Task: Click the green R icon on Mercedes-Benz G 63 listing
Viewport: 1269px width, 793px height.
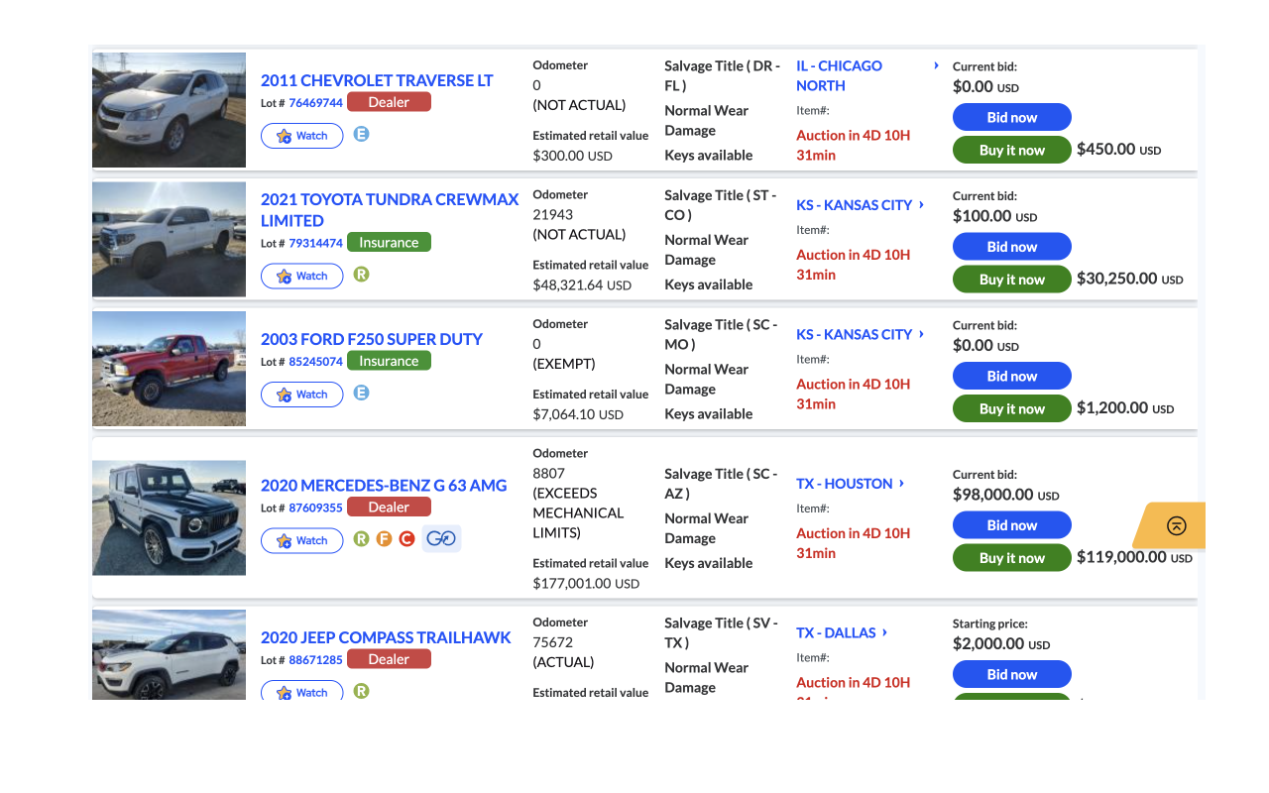Action: tap(361, 539)
